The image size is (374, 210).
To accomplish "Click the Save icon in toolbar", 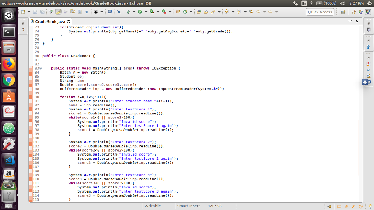I will [x=35, y=12].
